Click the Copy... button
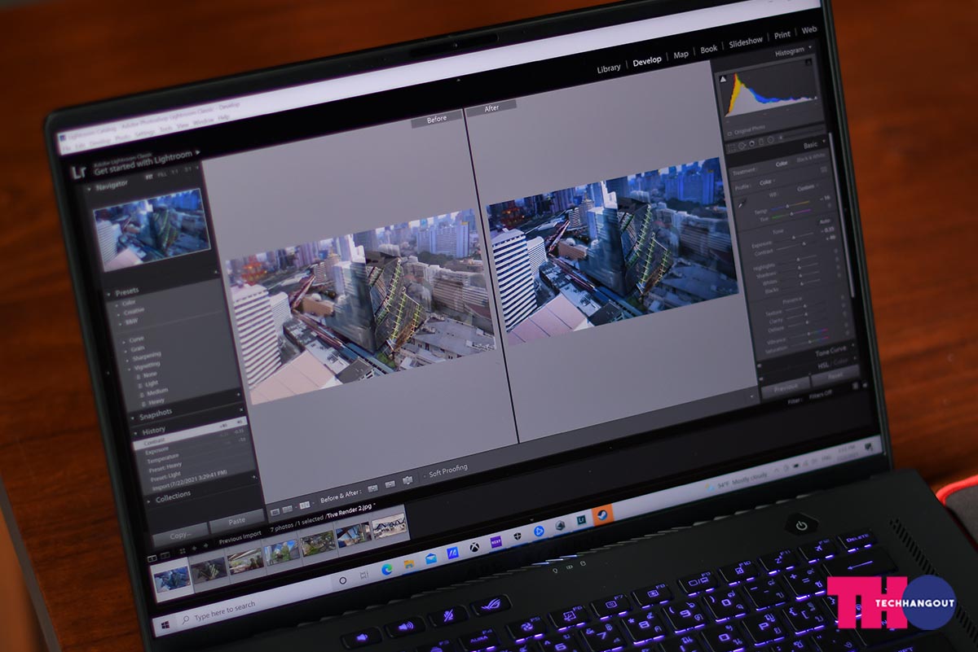 point(180,536)
